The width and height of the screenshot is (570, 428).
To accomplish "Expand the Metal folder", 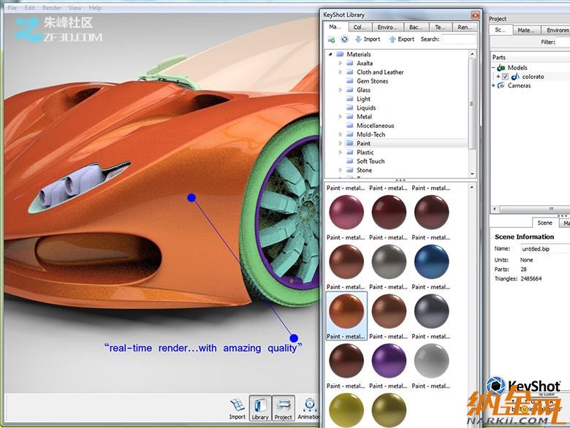I will click(x=341, y=117).
